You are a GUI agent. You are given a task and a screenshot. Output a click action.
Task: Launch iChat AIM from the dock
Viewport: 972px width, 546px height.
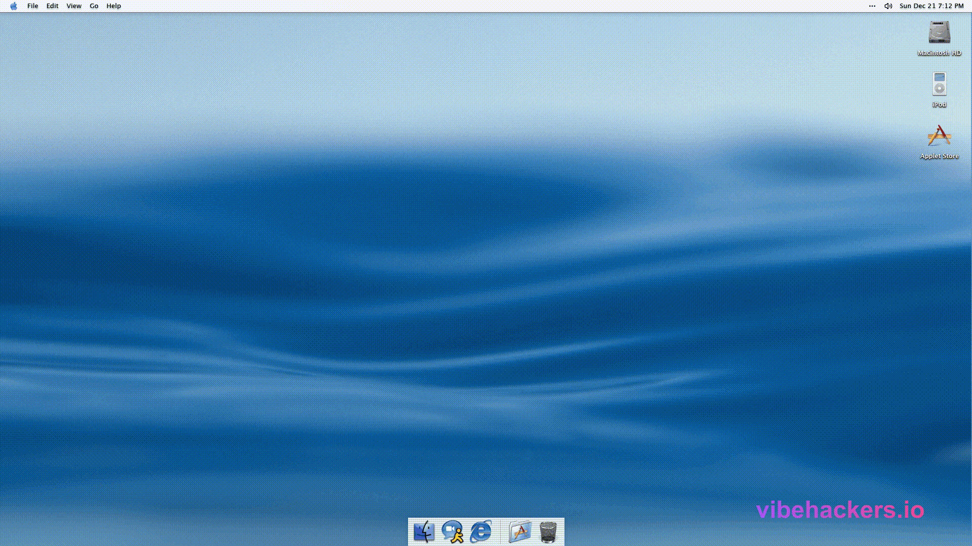[452, 532]
